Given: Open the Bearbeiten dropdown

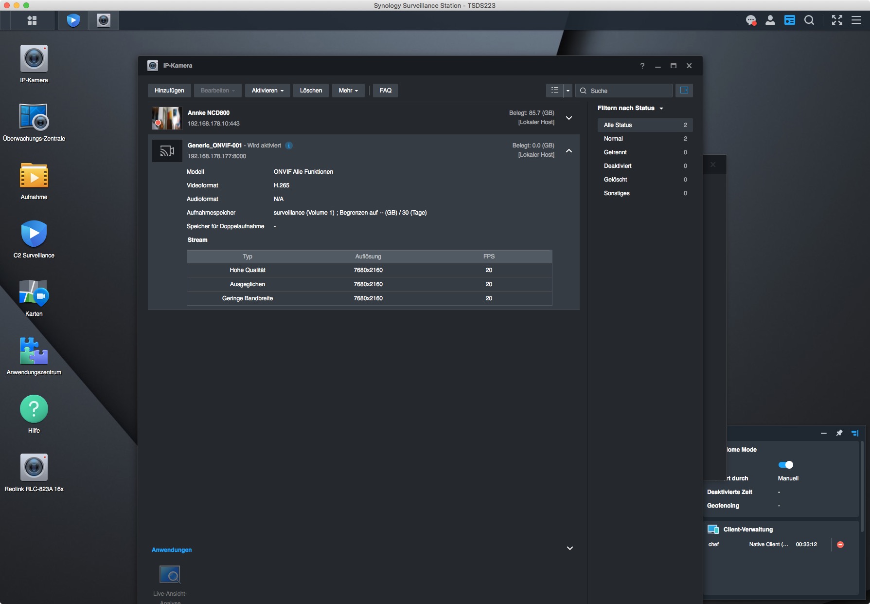Looking at the screenshot, I should (218, 91).
